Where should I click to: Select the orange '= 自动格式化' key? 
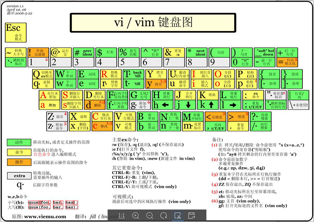pyautogui.click(x=287, y=62)
